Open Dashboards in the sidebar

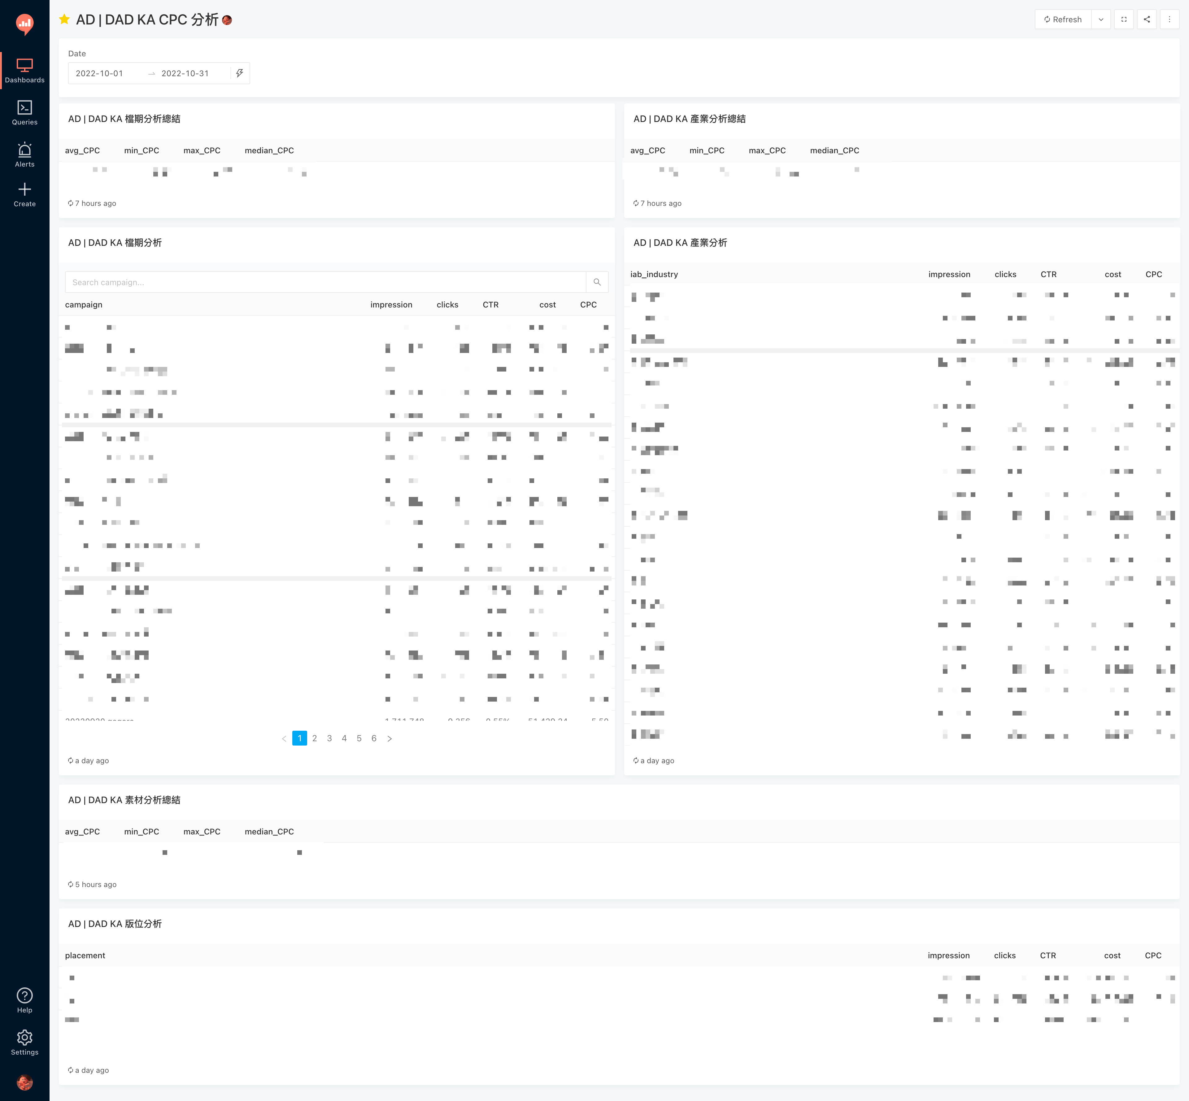(x=24, y=71)
